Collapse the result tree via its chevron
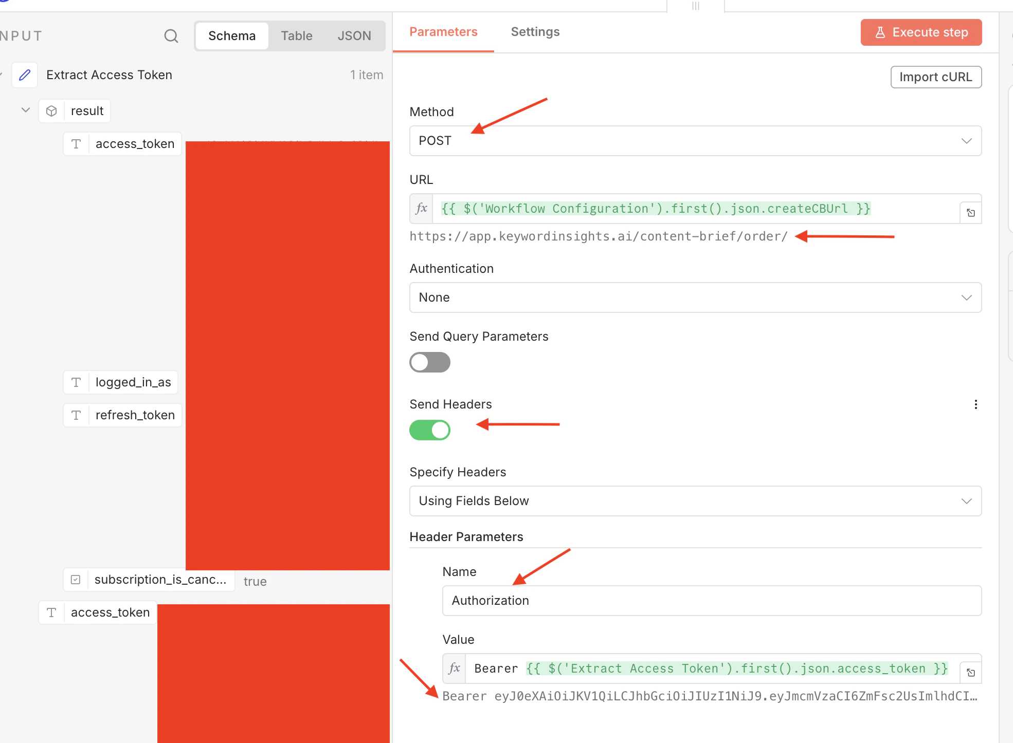The image size is (1013, 743). pos(25,110)
